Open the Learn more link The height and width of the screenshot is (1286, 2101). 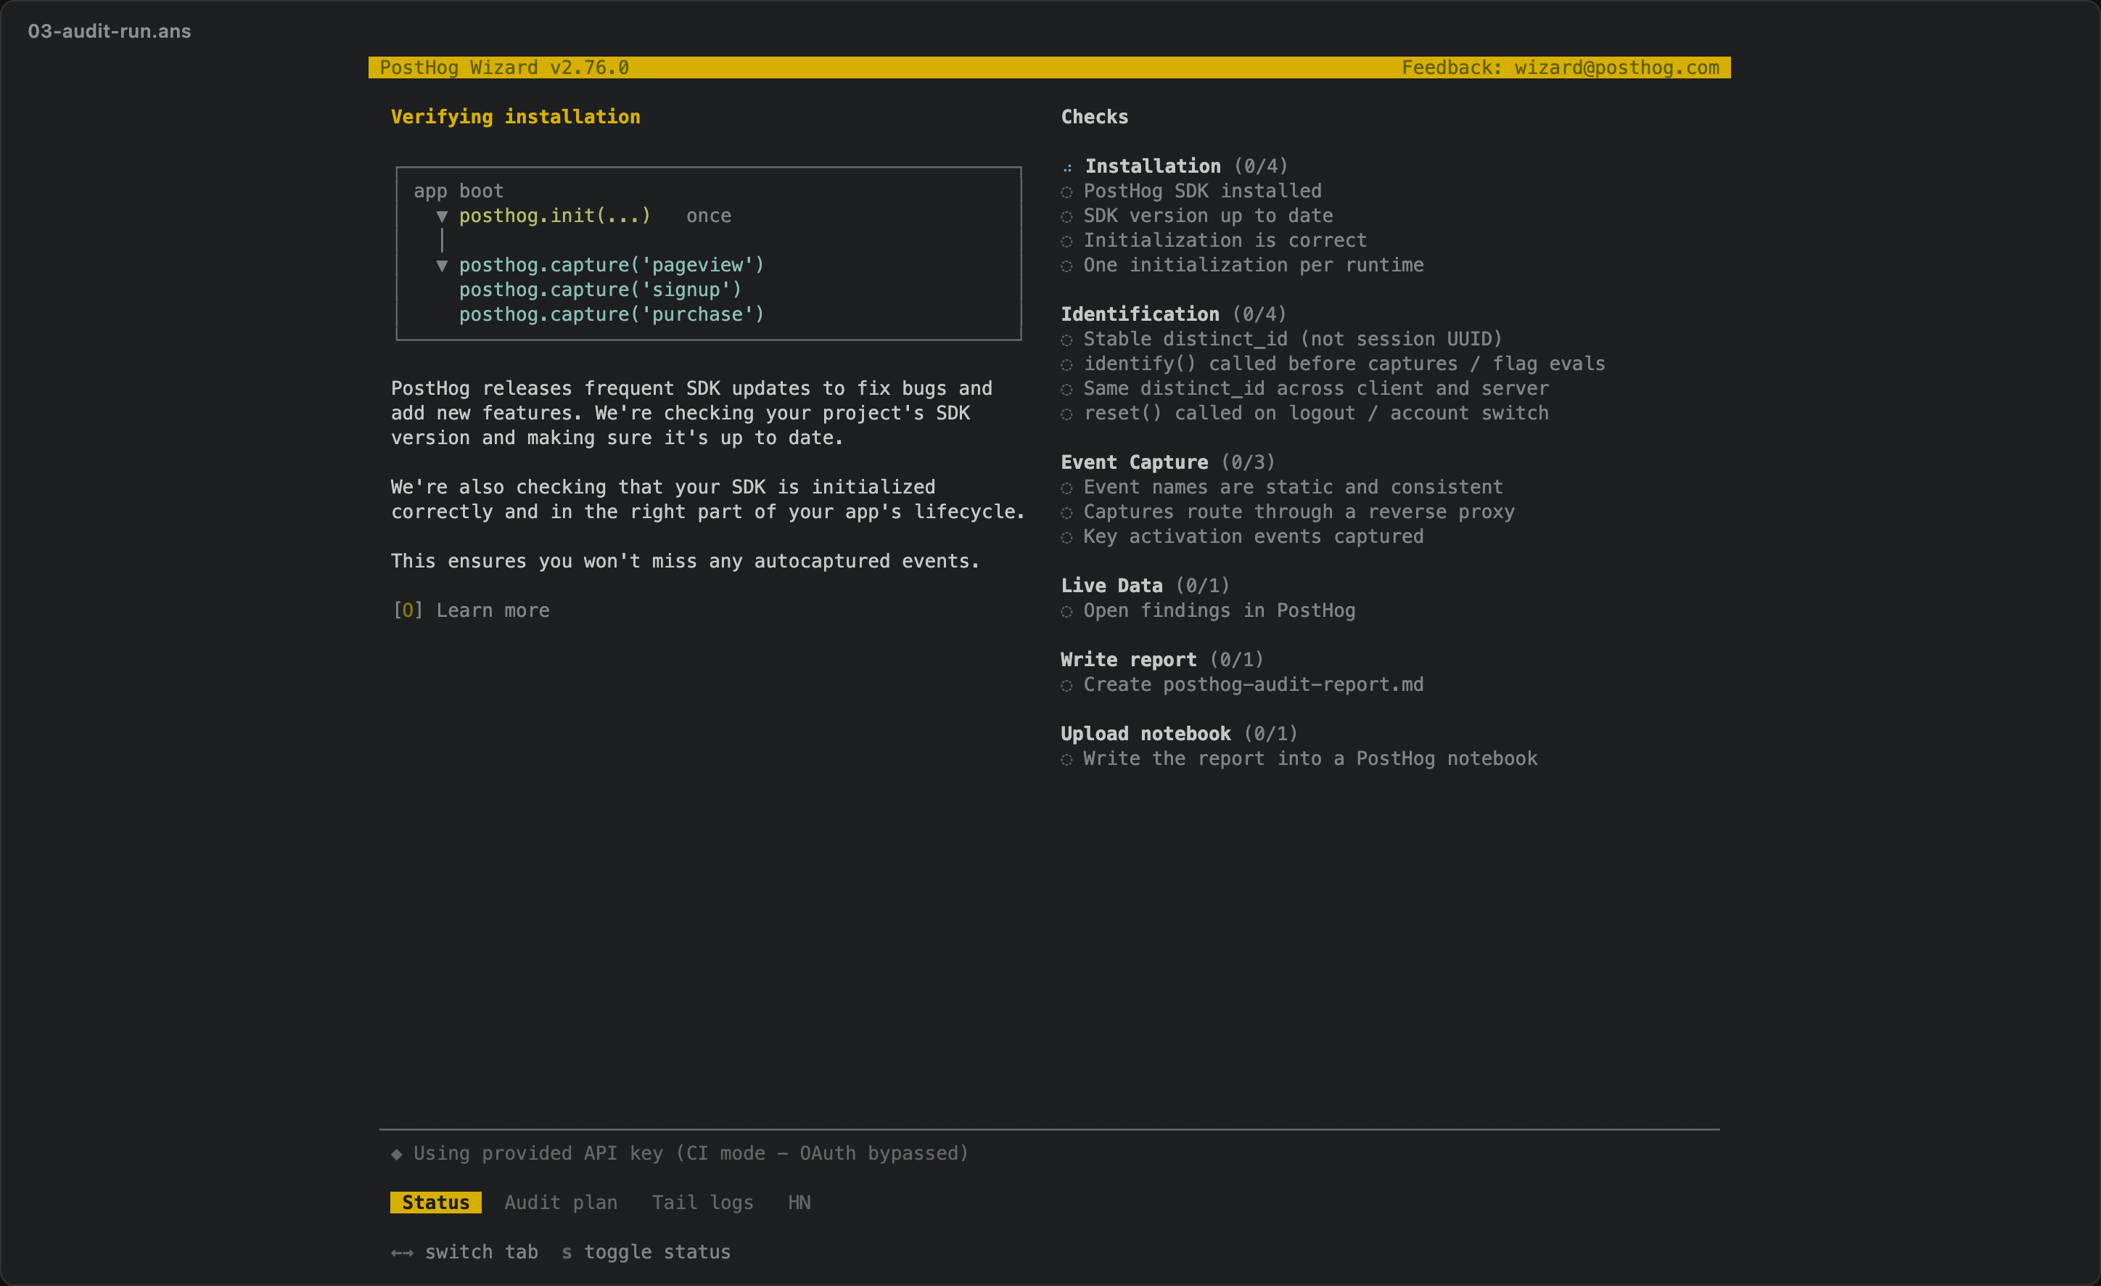(x=493, y=610)
